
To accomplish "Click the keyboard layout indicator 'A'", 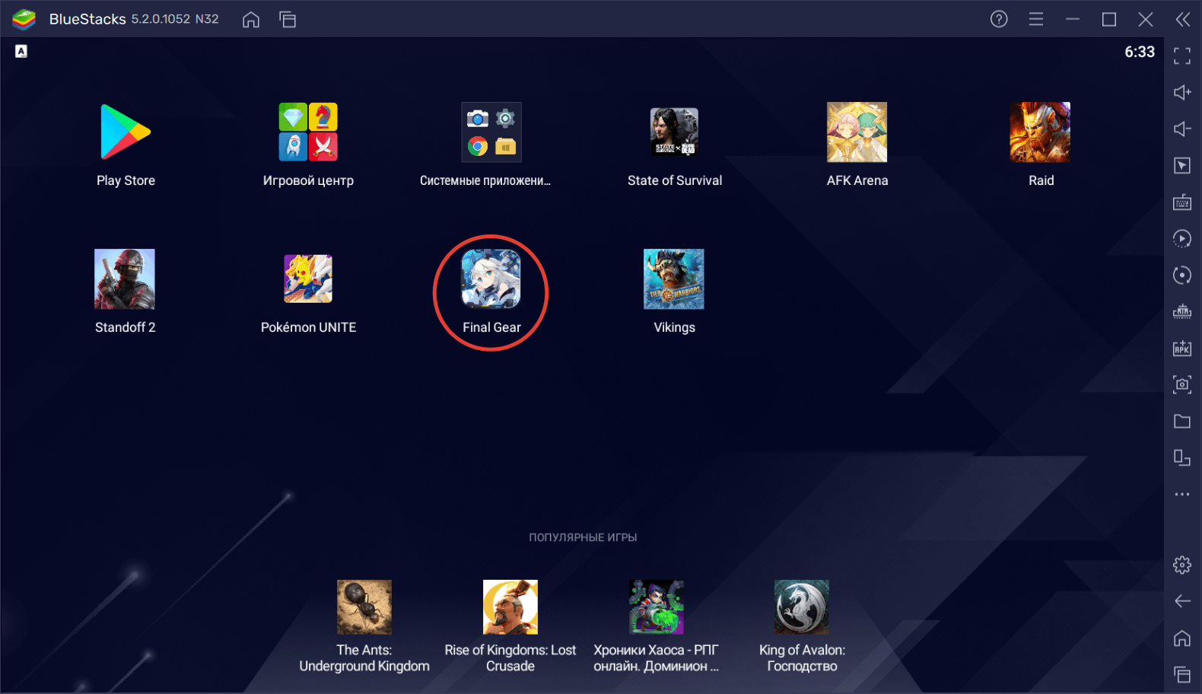I will tap(21, 51).
